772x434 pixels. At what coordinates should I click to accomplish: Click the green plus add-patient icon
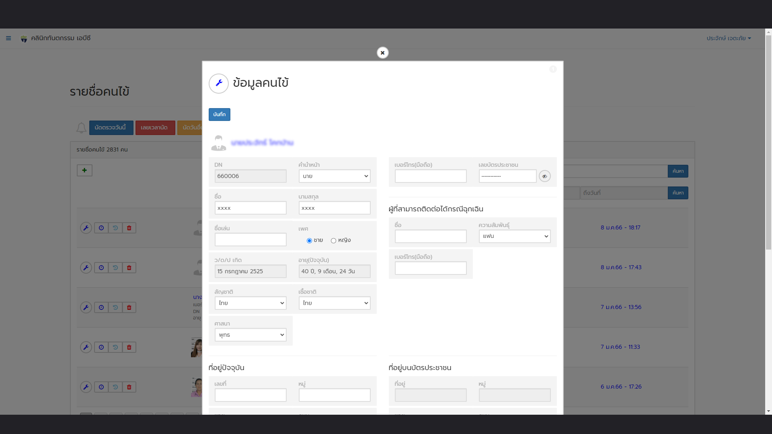point(84,170)
